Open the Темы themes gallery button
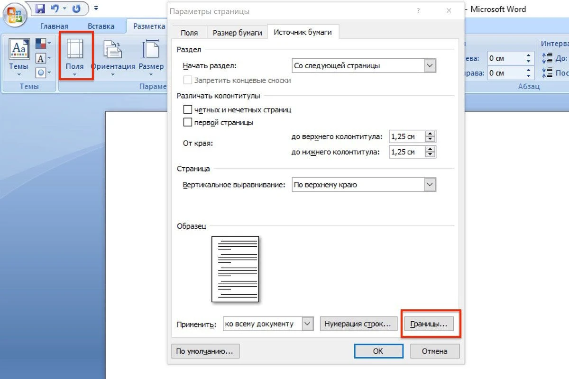569x379 pixels. (18, 58)
